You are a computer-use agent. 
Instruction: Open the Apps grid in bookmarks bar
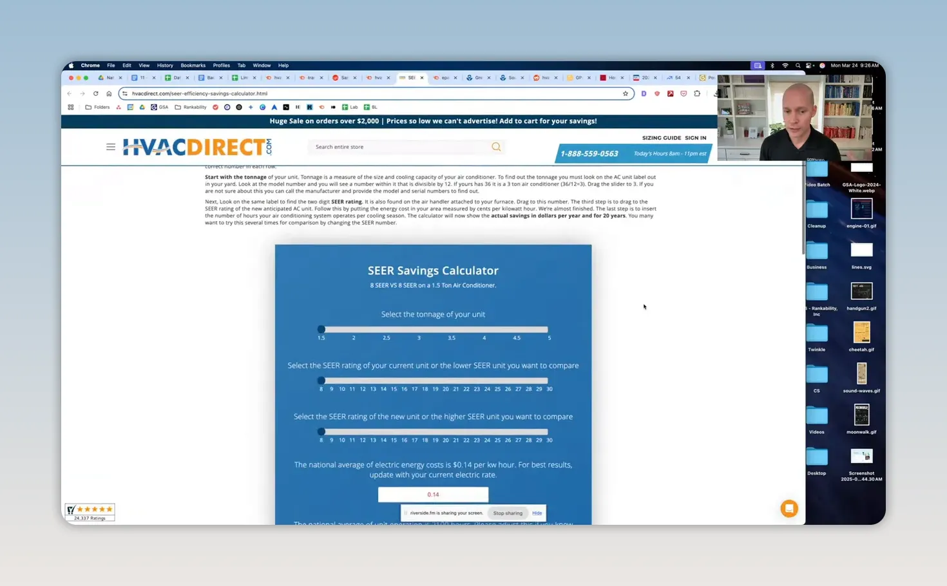71,107
